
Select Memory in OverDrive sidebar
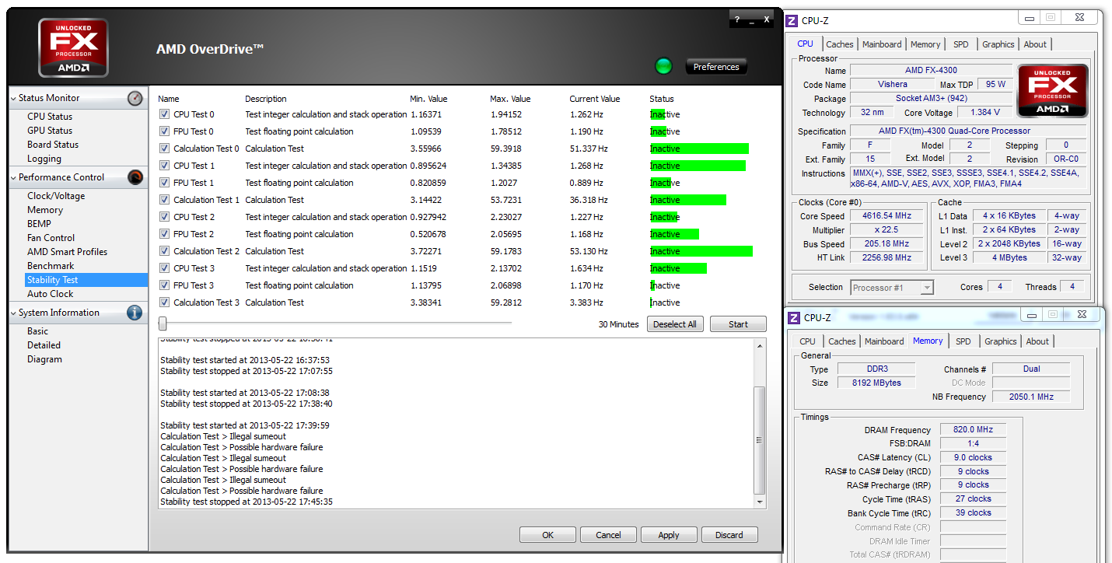pos(45,210)
